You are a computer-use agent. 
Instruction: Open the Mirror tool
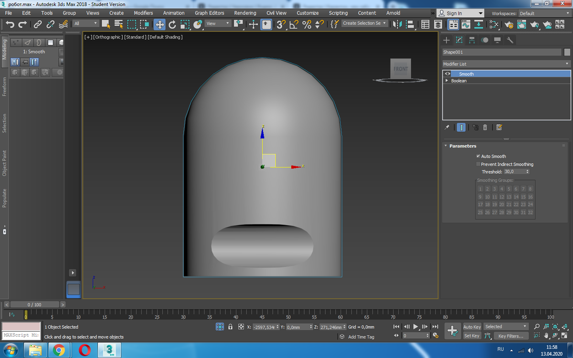pos(397,24)
